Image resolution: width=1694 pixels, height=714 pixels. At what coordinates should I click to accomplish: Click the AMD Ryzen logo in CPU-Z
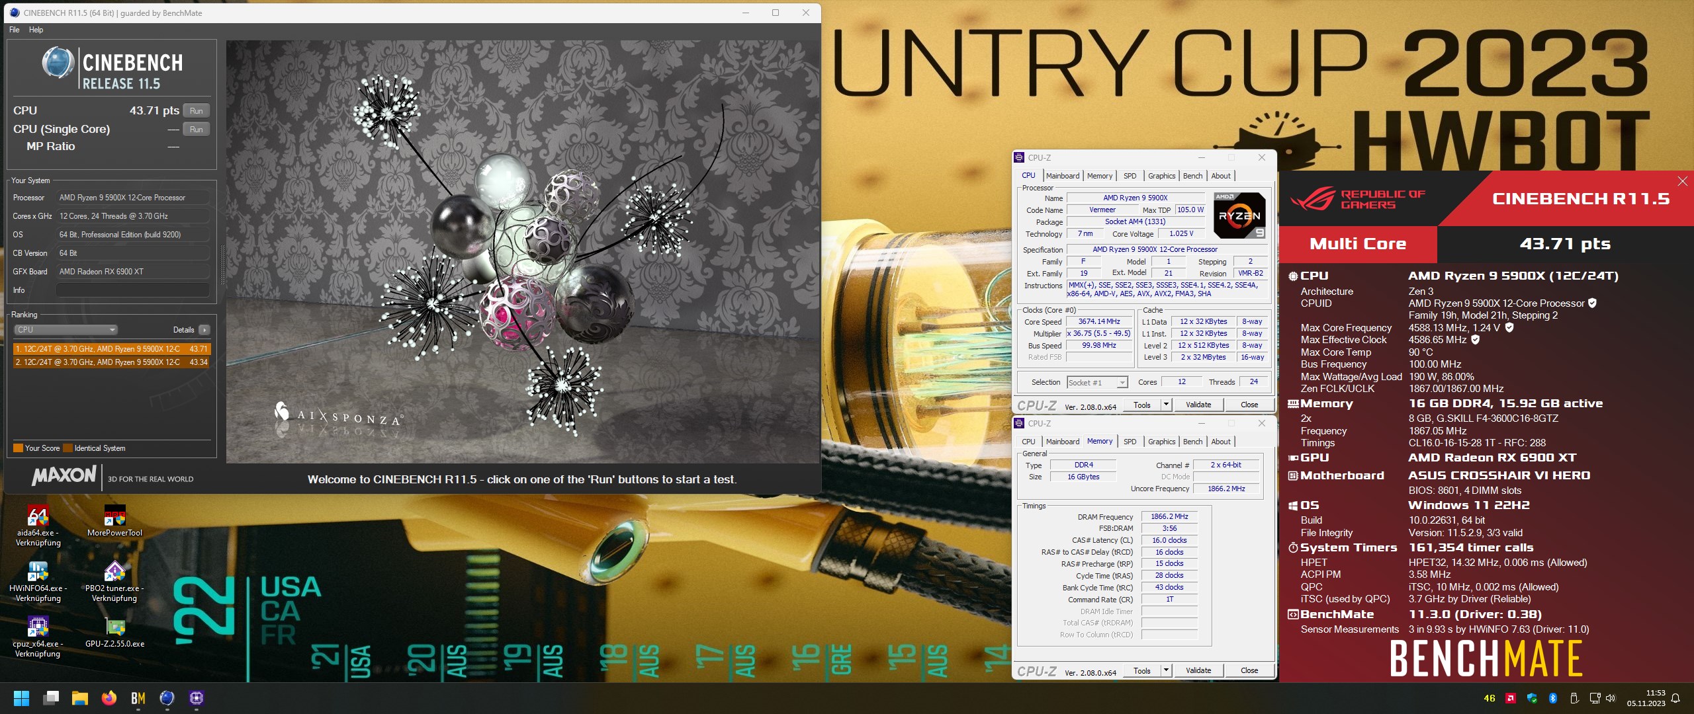pos(1239,215)
